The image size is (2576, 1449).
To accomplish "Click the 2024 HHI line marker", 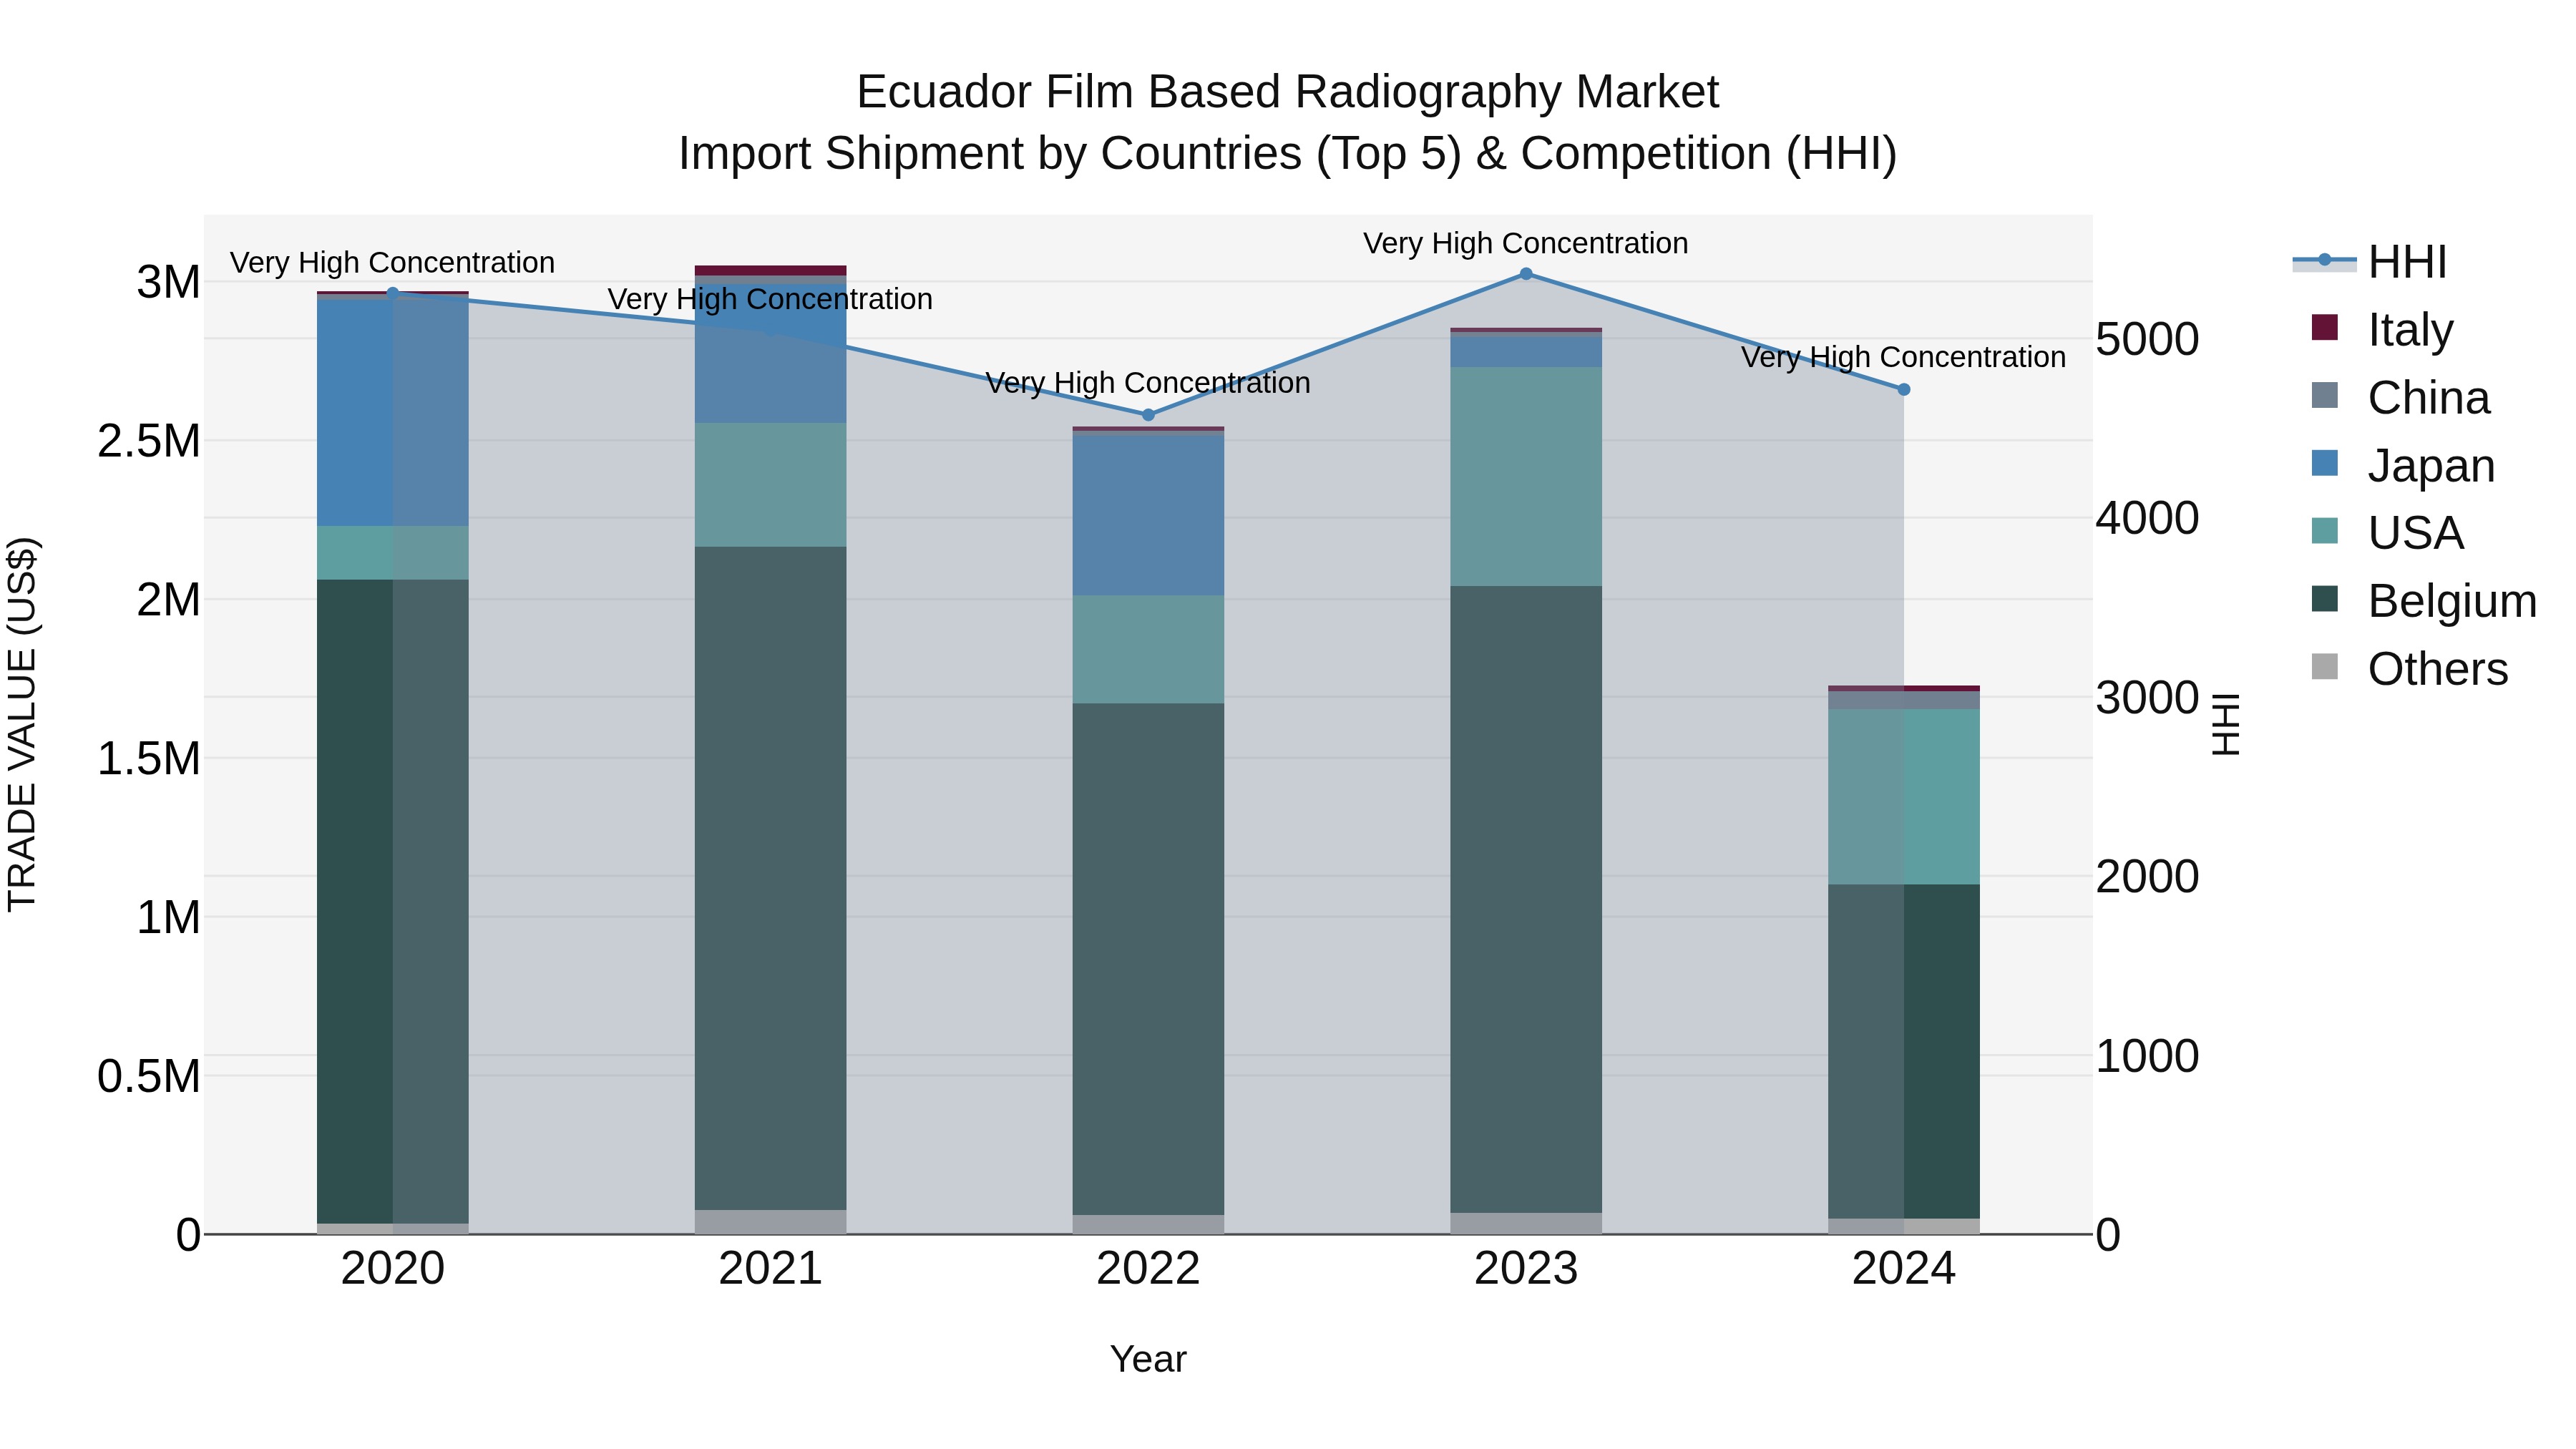I will 1904,389.
